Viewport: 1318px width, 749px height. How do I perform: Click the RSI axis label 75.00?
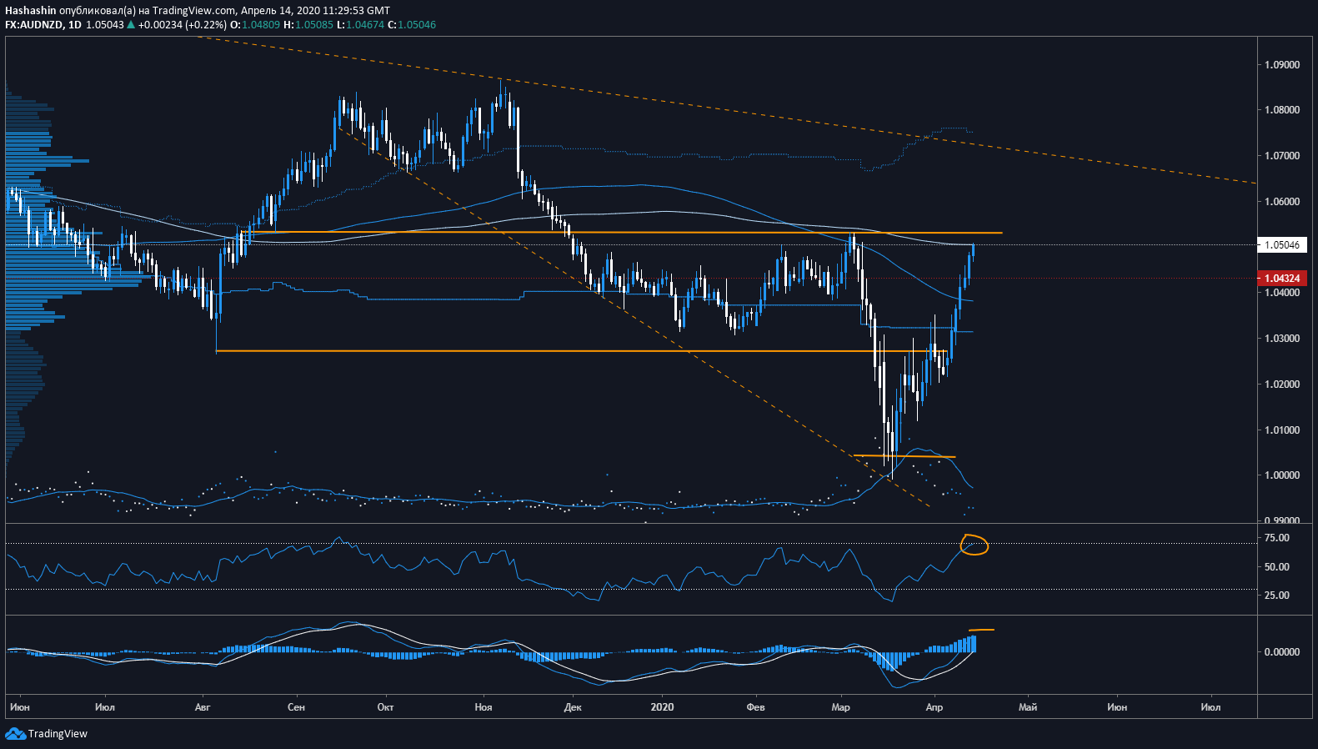click(1277, 538)
